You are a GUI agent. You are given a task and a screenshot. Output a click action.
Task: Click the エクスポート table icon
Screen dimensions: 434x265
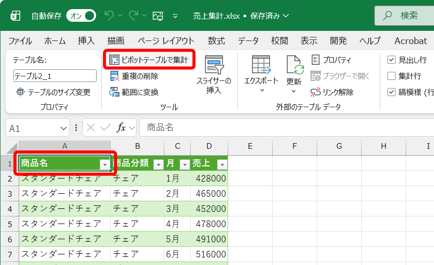[x=261, y=65]
